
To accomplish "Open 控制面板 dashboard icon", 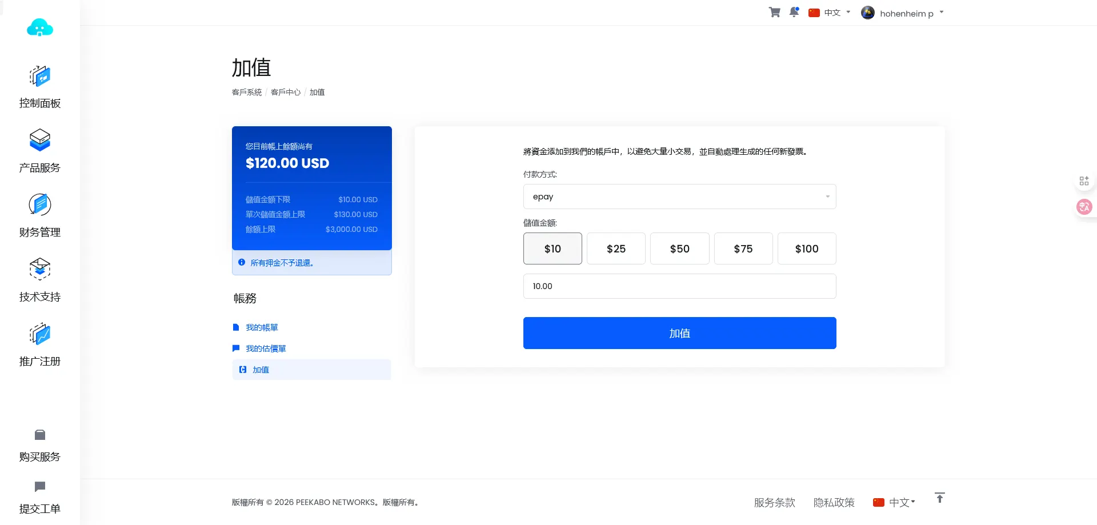I will point(40,76).
